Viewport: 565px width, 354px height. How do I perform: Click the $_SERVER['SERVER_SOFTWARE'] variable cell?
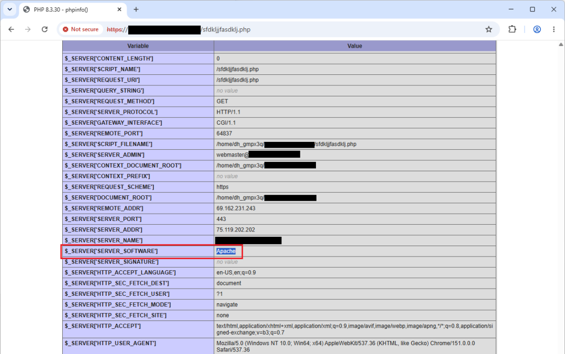coord(138,251)
